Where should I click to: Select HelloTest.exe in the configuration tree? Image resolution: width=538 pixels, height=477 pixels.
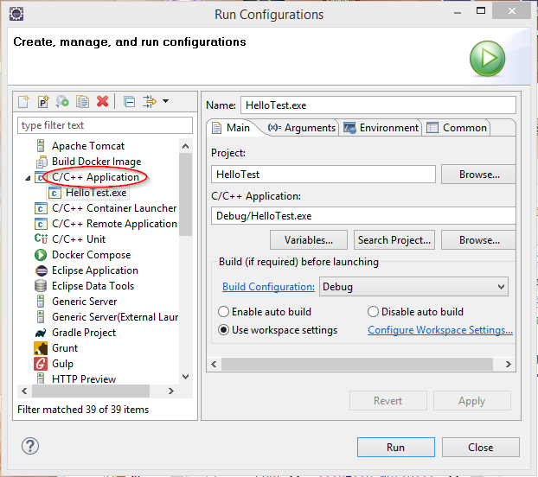pyautogui.click(x=95, y=193)
